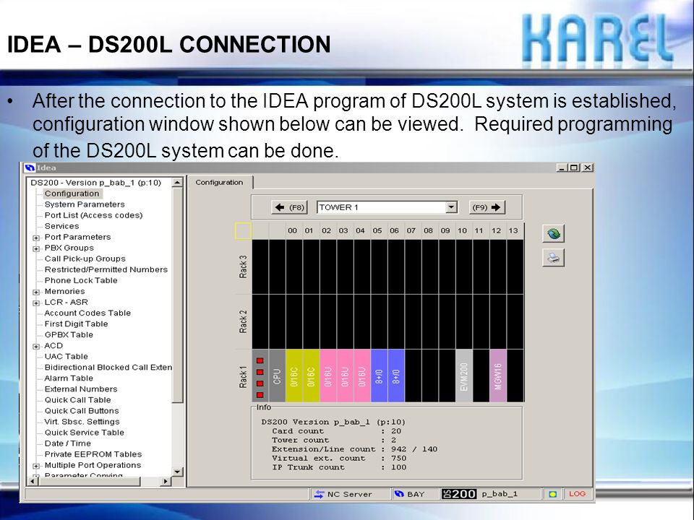Click tree panel scroll down arrow
Viewport: 694px width, 520px height.
[177, 472]
